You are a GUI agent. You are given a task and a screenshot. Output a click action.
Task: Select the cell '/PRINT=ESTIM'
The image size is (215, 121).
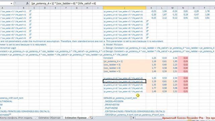[112, 105]
